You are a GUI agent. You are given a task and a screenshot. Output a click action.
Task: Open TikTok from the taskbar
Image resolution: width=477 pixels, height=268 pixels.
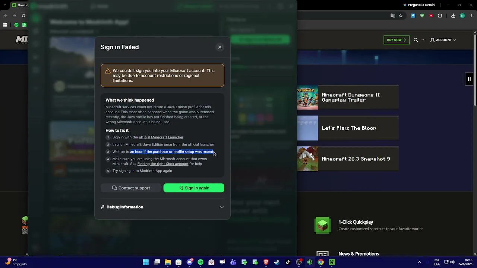[288, 262]
